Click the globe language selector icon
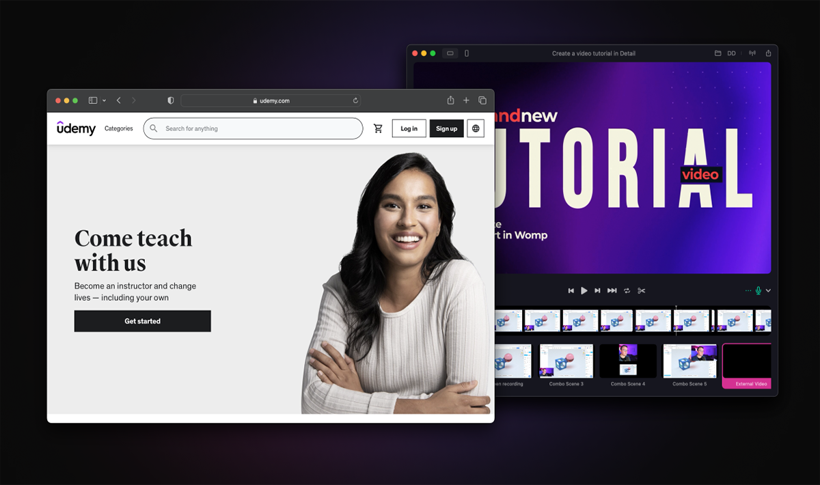820x485 pixels. tap(476, 128)
